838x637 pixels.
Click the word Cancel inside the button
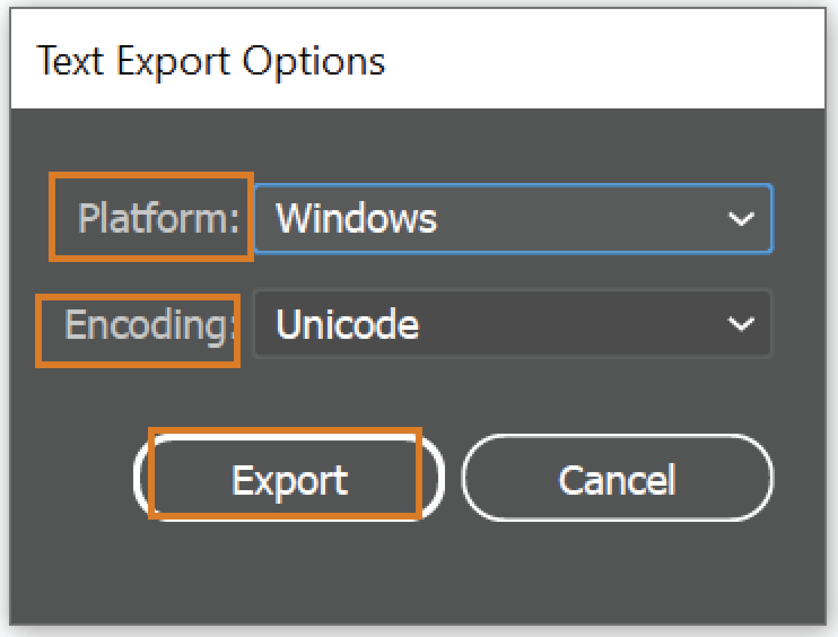tap(617, 479)
